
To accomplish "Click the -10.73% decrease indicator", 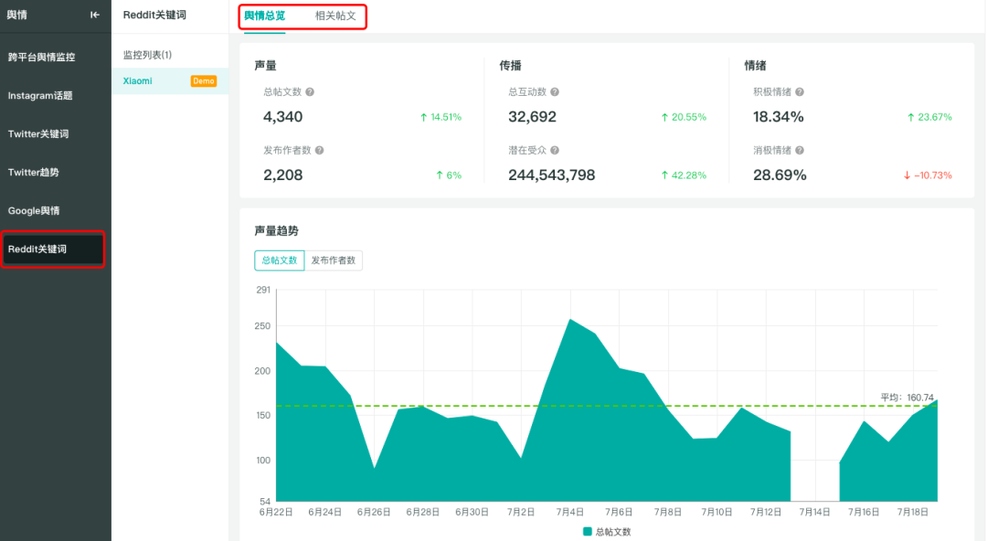I will click(928, 175).
